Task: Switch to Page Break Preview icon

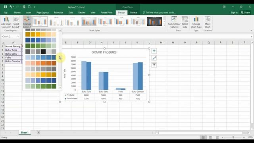Action: click(x=217, y=137)
